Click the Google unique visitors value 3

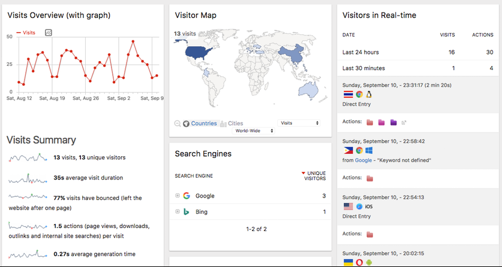324,196
